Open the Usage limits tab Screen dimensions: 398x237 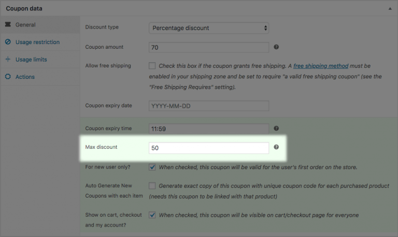click(31, 60)
